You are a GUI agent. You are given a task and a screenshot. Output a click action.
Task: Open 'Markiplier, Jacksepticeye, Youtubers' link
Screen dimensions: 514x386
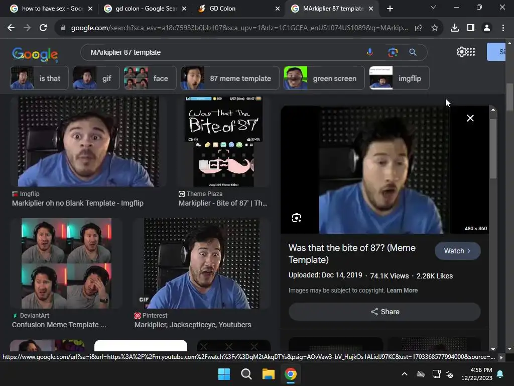(x=193, y=325)
